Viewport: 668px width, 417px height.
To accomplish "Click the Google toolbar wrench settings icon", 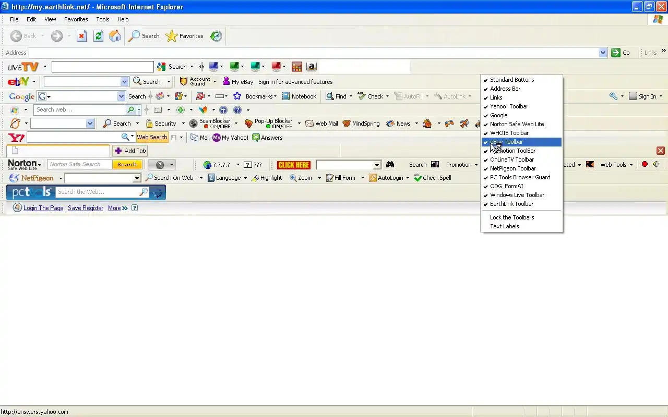I will coord(614,96).
